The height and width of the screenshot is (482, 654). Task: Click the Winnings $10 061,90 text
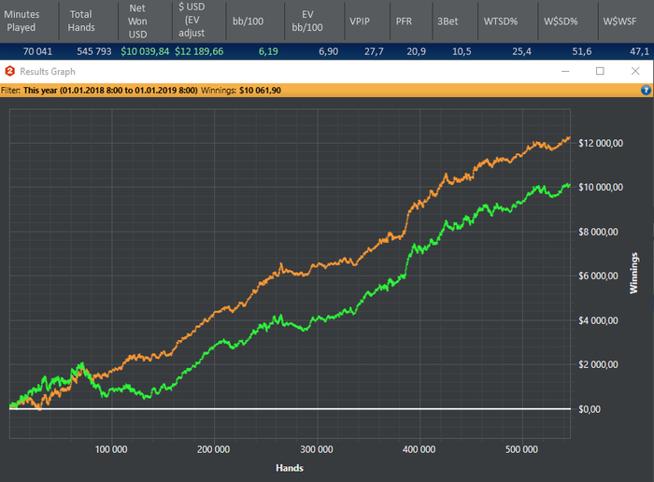pyautogui.click(x=241, y=91)
